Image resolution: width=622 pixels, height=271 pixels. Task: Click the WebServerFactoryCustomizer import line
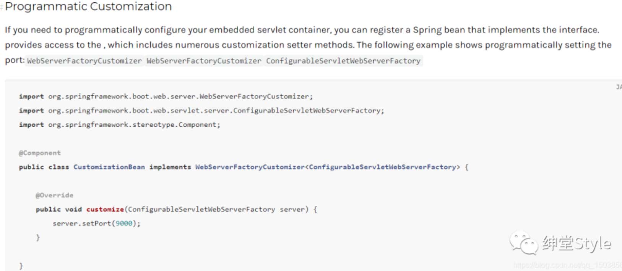pyautogui.click(x=166, y=97)
